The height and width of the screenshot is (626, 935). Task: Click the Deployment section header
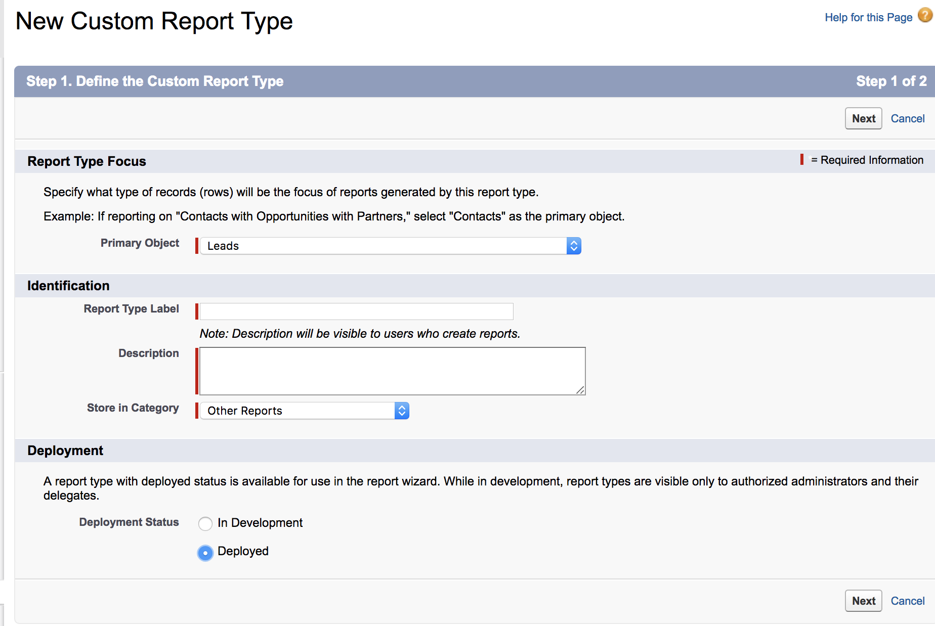(65, 451)
